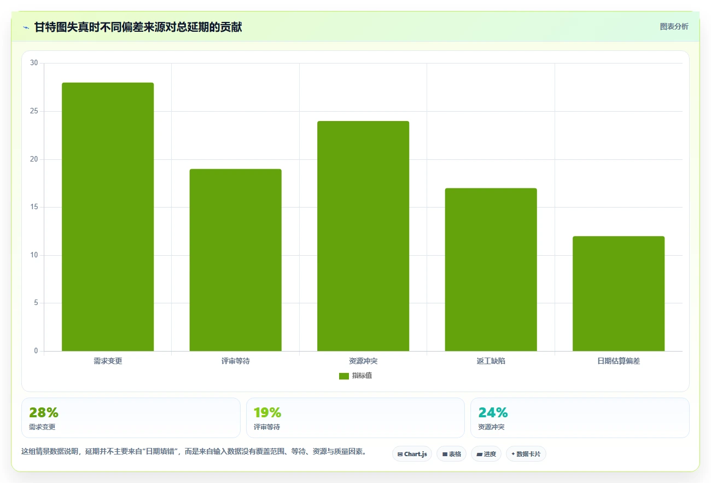Toggle the 指标值 legend item
This screenshot has width=711, height=483.
tap(355, 376)
